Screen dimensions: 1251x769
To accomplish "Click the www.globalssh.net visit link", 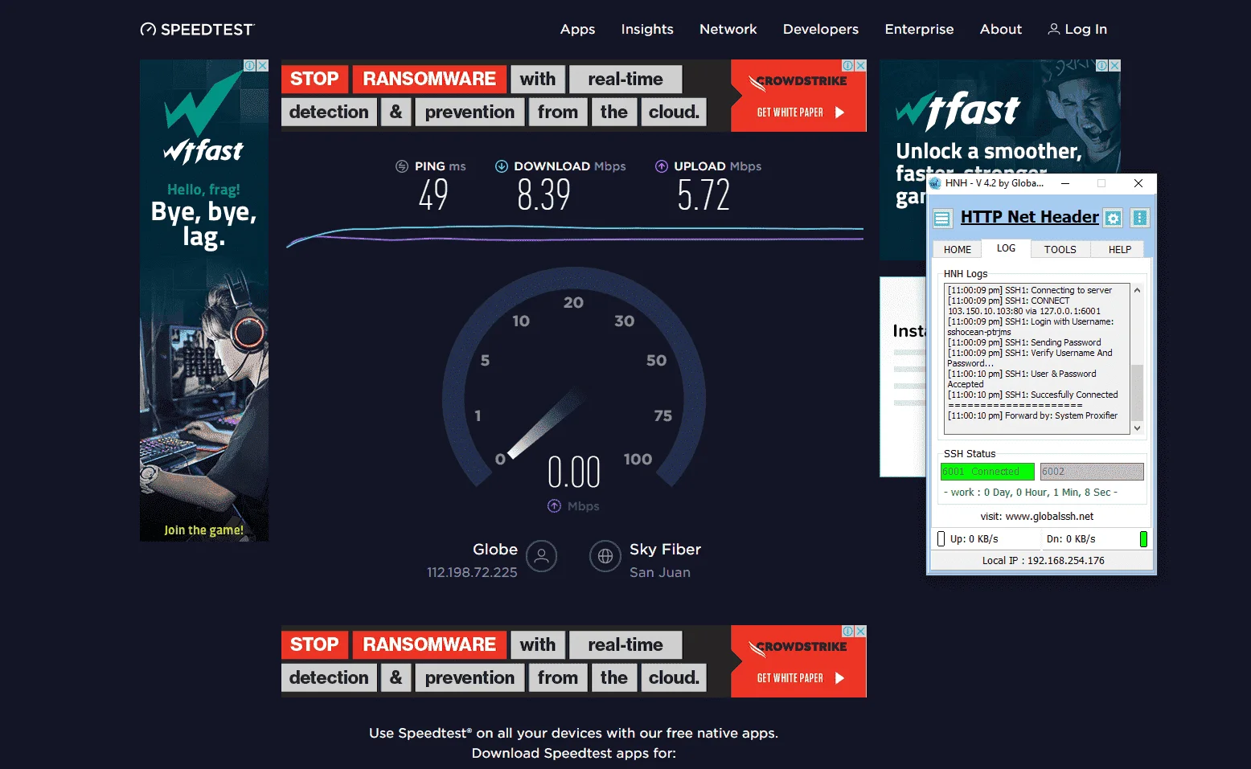I will point(1049,517).
